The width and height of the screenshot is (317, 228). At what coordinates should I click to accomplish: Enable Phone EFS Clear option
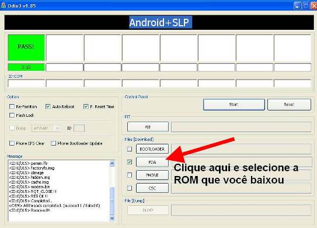(x=12, y=143)
